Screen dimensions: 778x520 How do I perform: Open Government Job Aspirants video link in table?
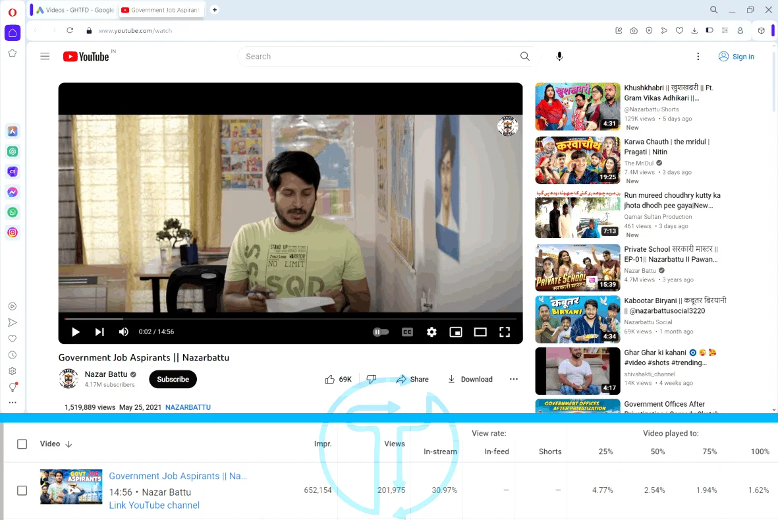178,476
